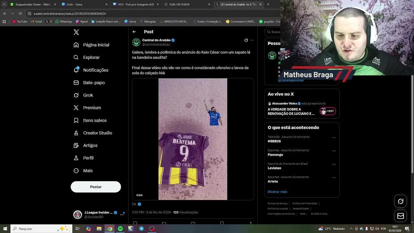
Task: Open the post's three-dot options menu
Action: click(252, 40)
